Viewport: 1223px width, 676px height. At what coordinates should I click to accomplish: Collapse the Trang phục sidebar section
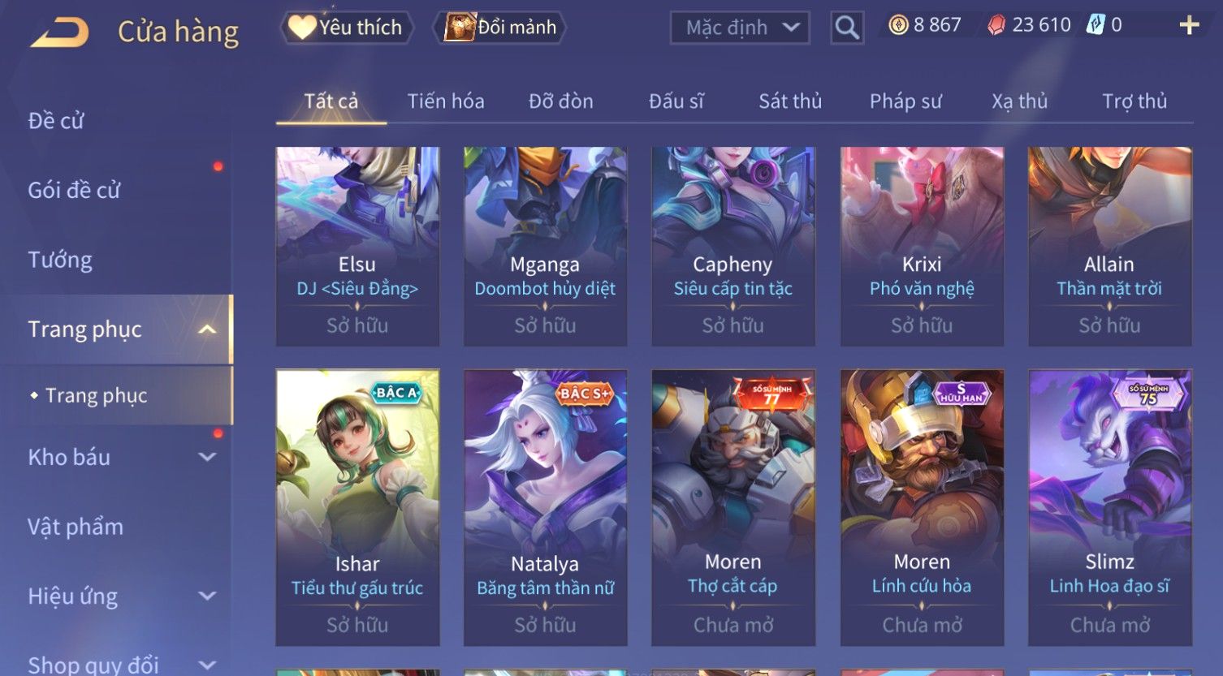(208, 329)
